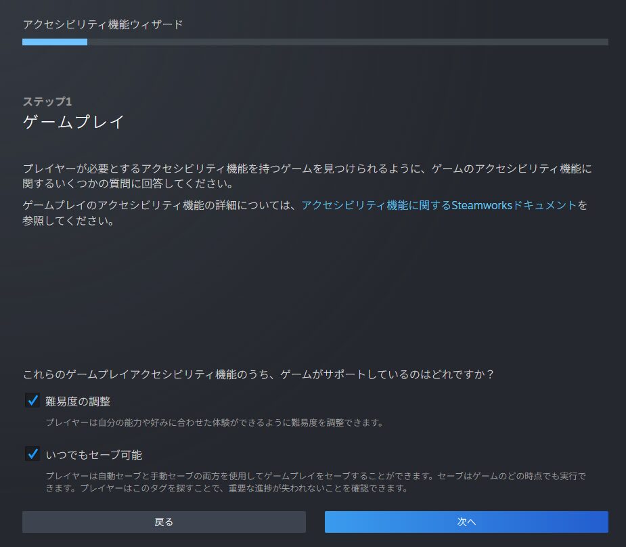The height and width of the screenshot is (547, 626).
Task: Click the text ゲームプレイのアクセシビリティ機能の詳細については
Action: click(160, 205)
